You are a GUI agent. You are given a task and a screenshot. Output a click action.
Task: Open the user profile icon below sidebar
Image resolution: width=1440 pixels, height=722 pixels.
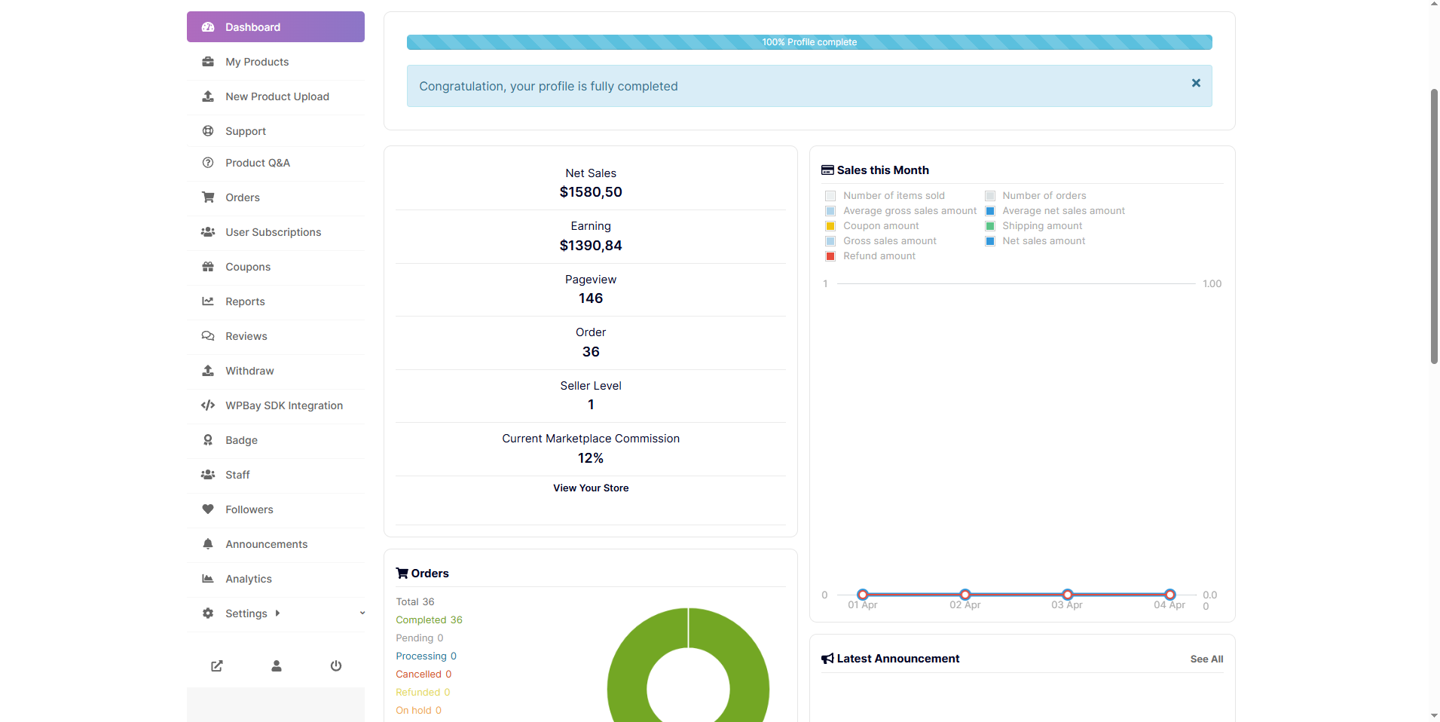(x=277, y=666)
